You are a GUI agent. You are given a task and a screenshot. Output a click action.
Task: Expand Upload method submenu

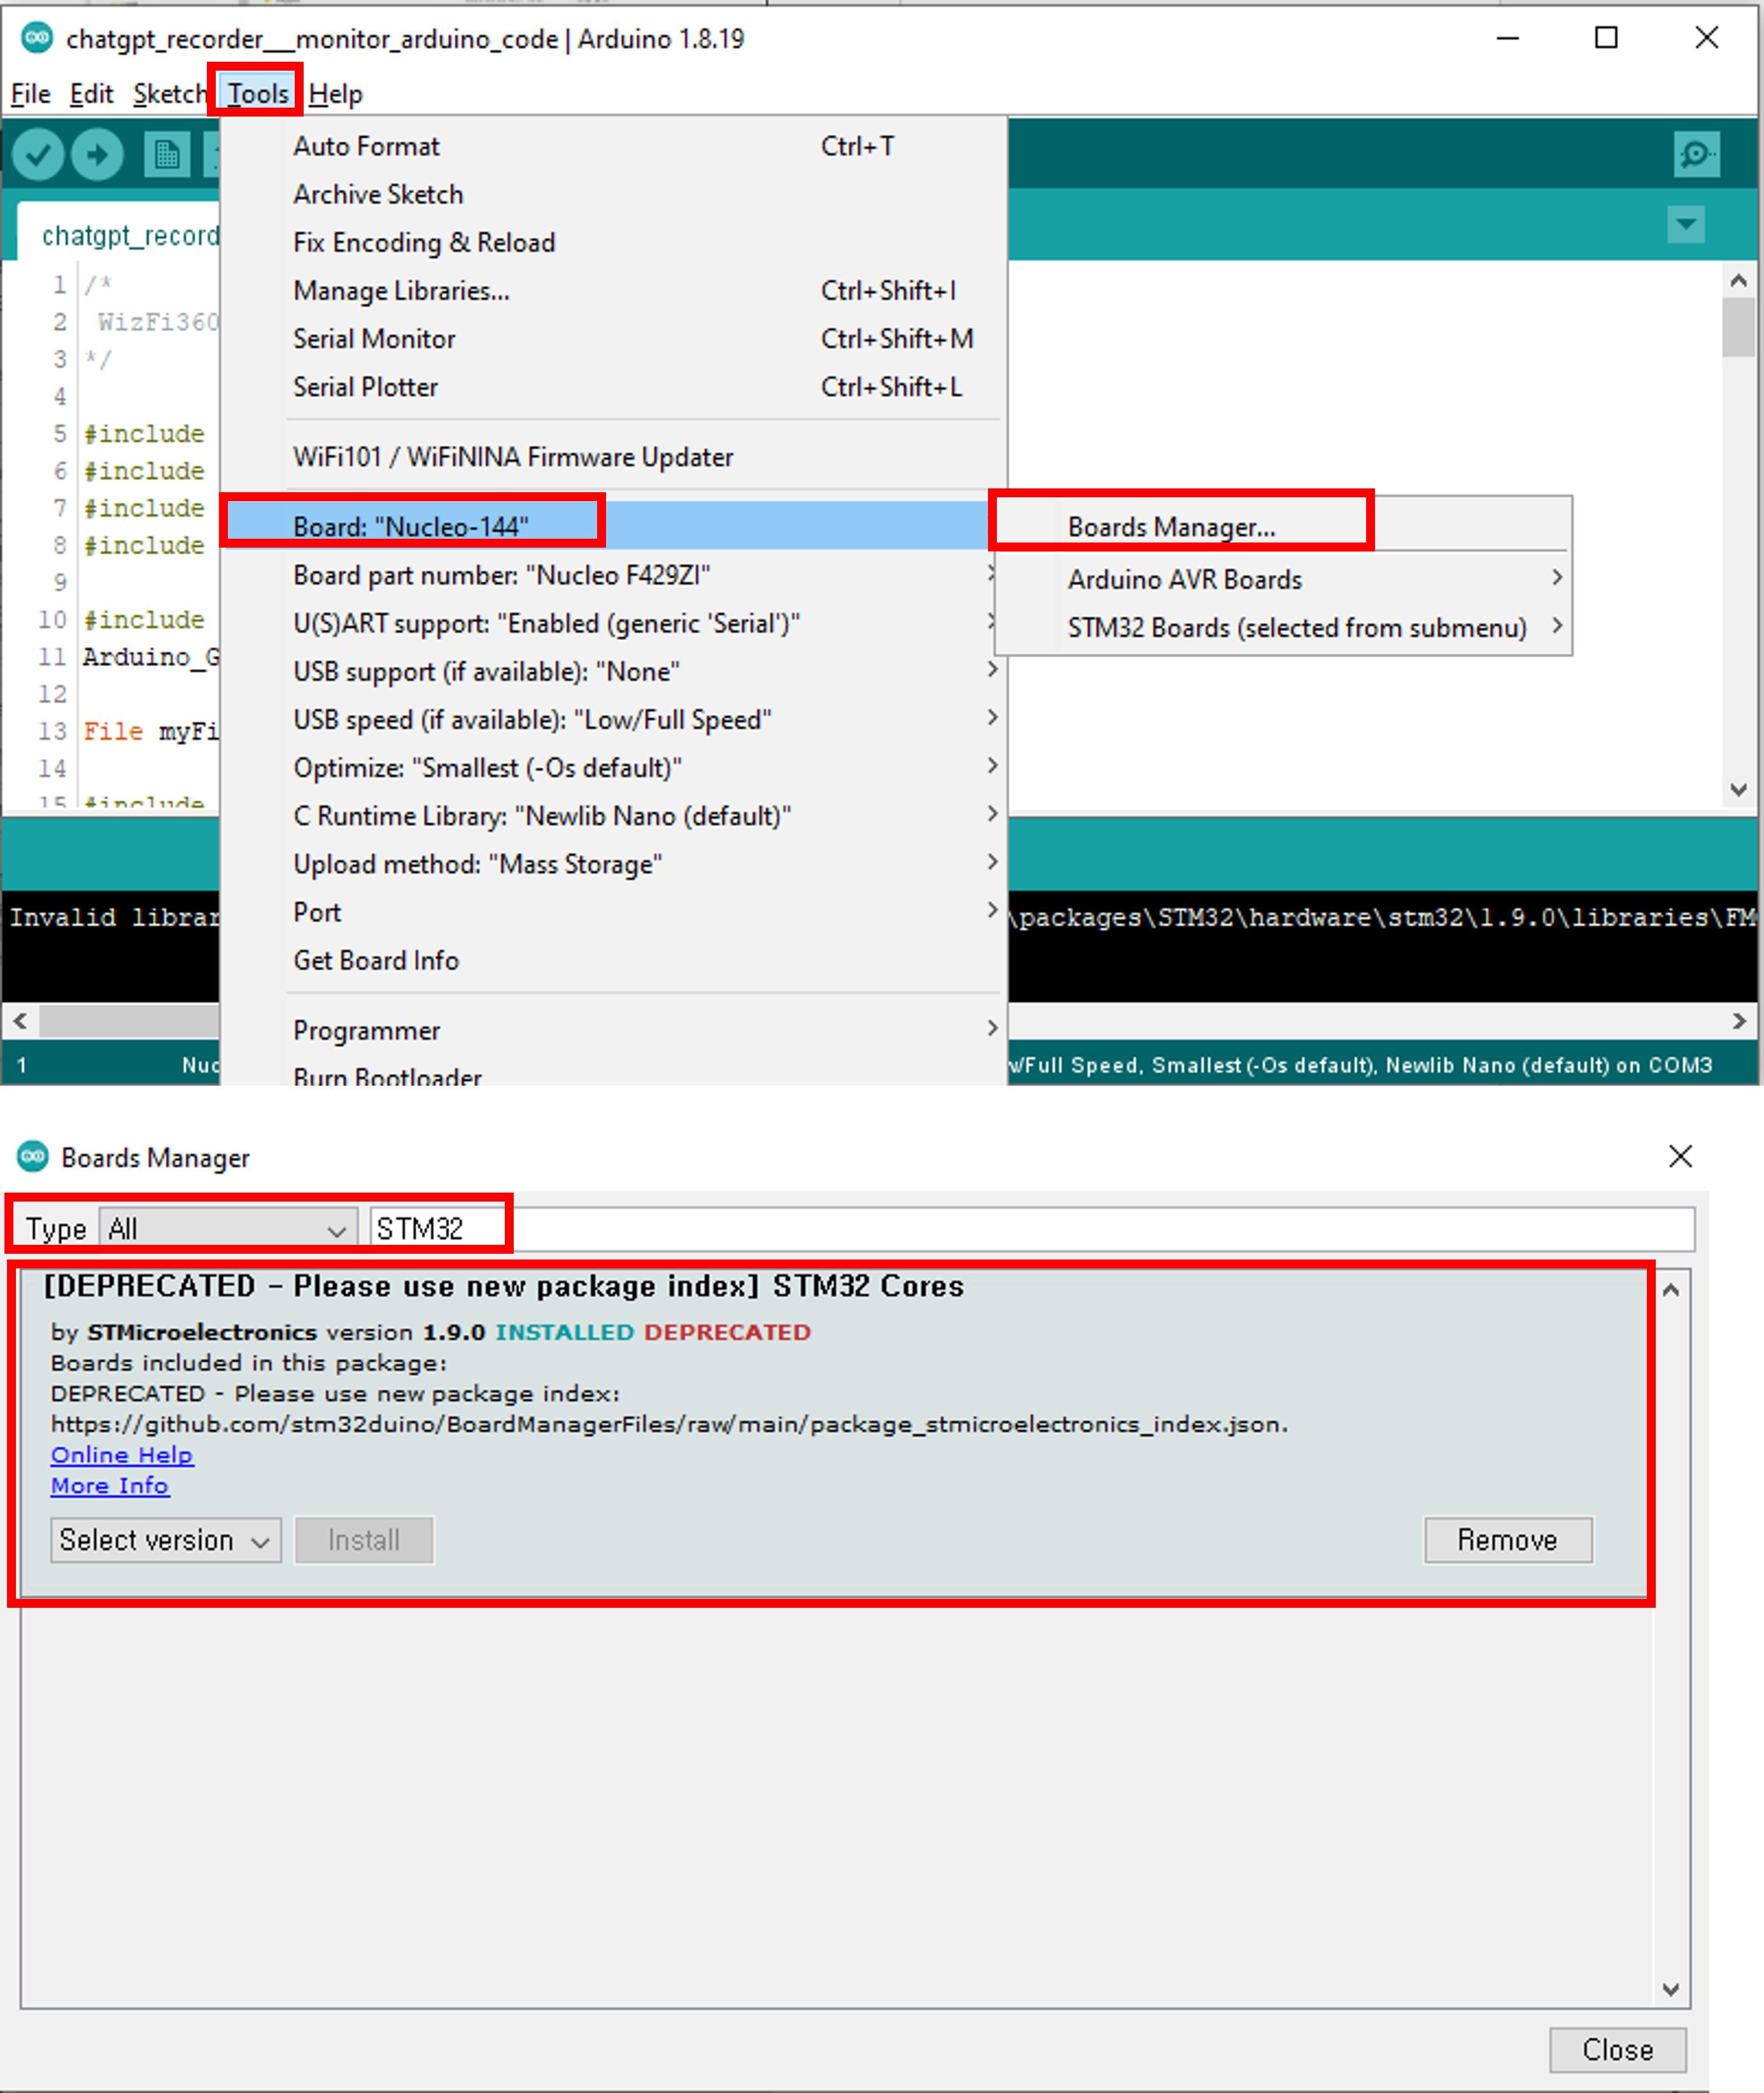(x=613, y=863)
